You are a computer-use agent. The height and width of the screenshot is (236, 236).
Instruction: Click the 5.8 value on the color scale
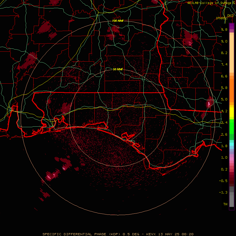point(224,88)
